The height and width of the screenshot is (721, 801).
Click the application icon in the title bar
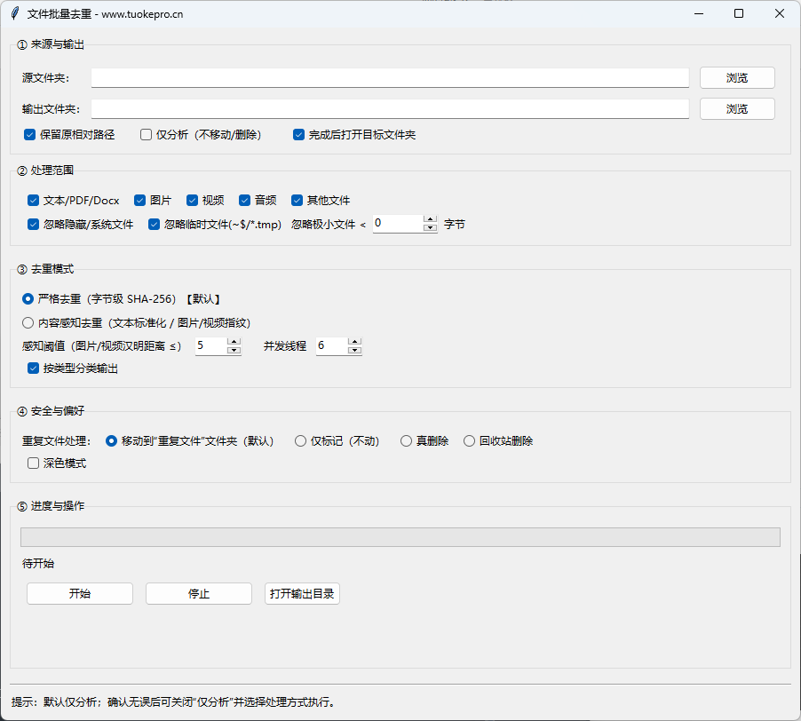(x=14, y=13)
